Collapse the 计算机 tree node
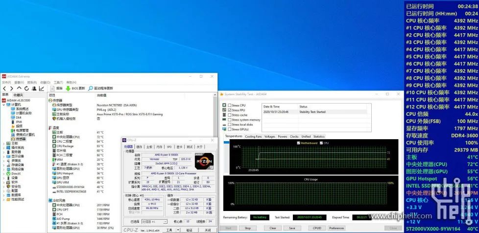479x233 pixels. (3, 105)
